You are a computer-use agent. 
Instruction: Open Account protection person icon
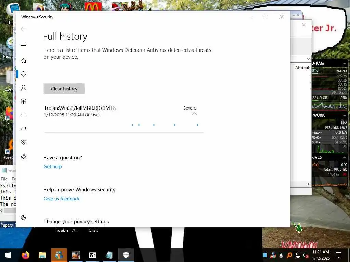coord(24,88)
